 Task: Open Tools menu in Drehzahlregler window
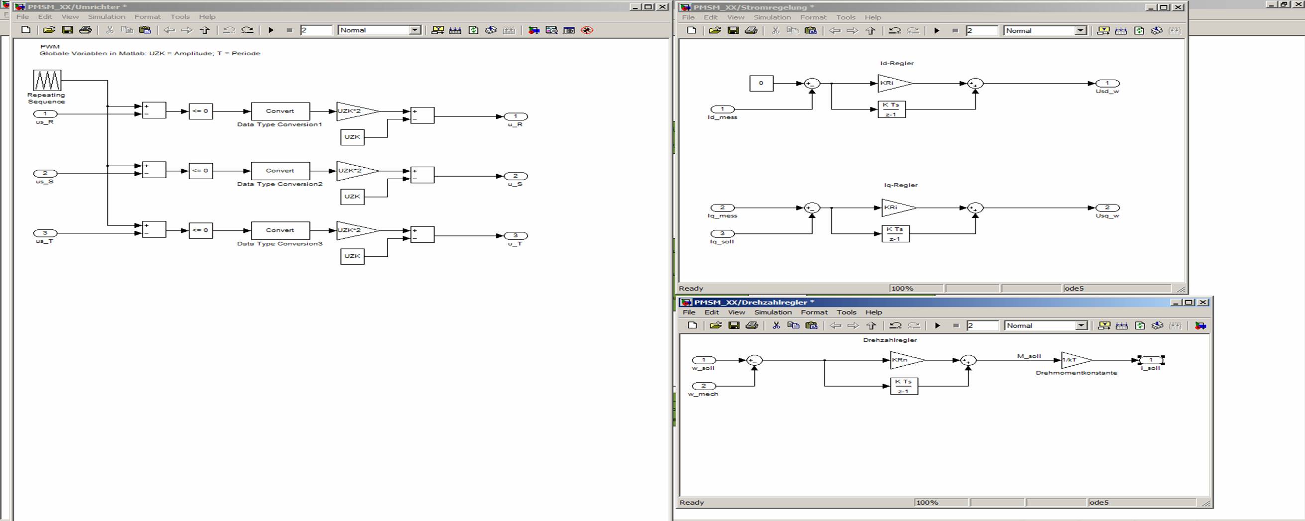coord(846,313)
